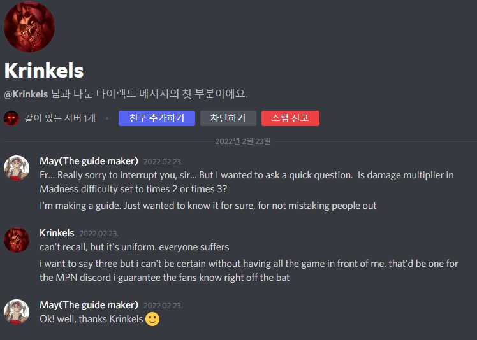Click the @Krinkels mention in the intro
This screenshot has height=340, width=477.
pos(26,94)
